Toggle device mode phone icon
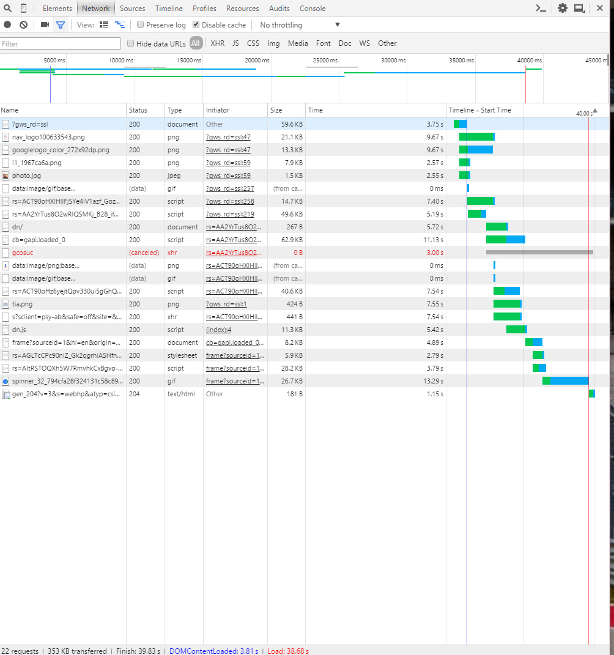 pyautogui.click(x=23, y=8)
